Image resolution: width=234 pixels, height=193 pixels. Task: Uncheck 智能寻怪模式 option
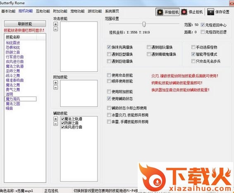point(193,54)
